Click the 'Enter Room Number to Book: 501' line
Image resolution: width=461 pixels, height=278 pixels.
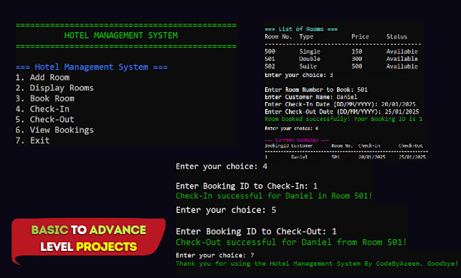click(316, 89)
